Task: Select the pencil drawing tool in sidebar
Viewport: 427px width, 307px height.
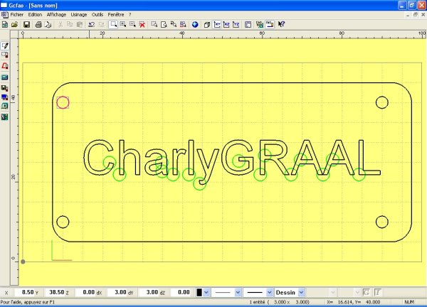Action: point(5,45)
